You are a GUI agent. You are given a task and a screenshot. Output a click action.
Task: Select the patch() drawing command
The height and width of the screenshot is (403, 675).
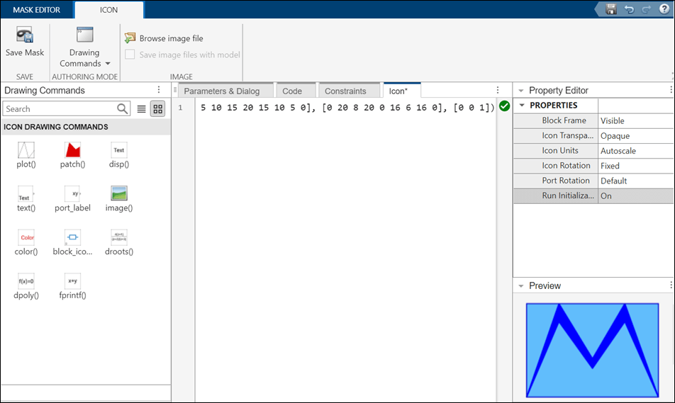click(x=72, y=150)
